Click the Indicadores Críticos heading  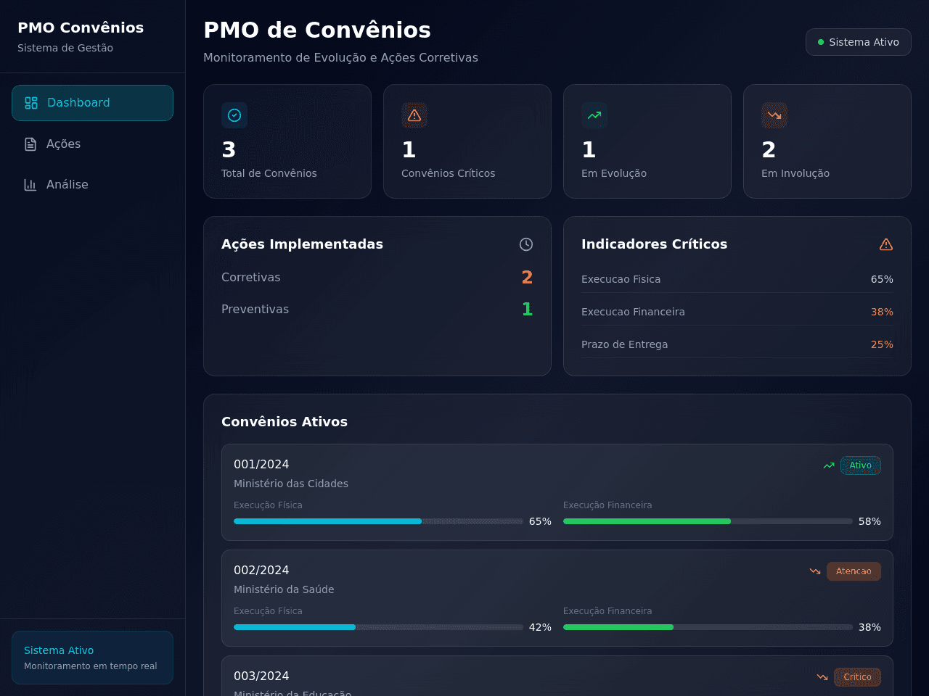(x=654, y=244)
